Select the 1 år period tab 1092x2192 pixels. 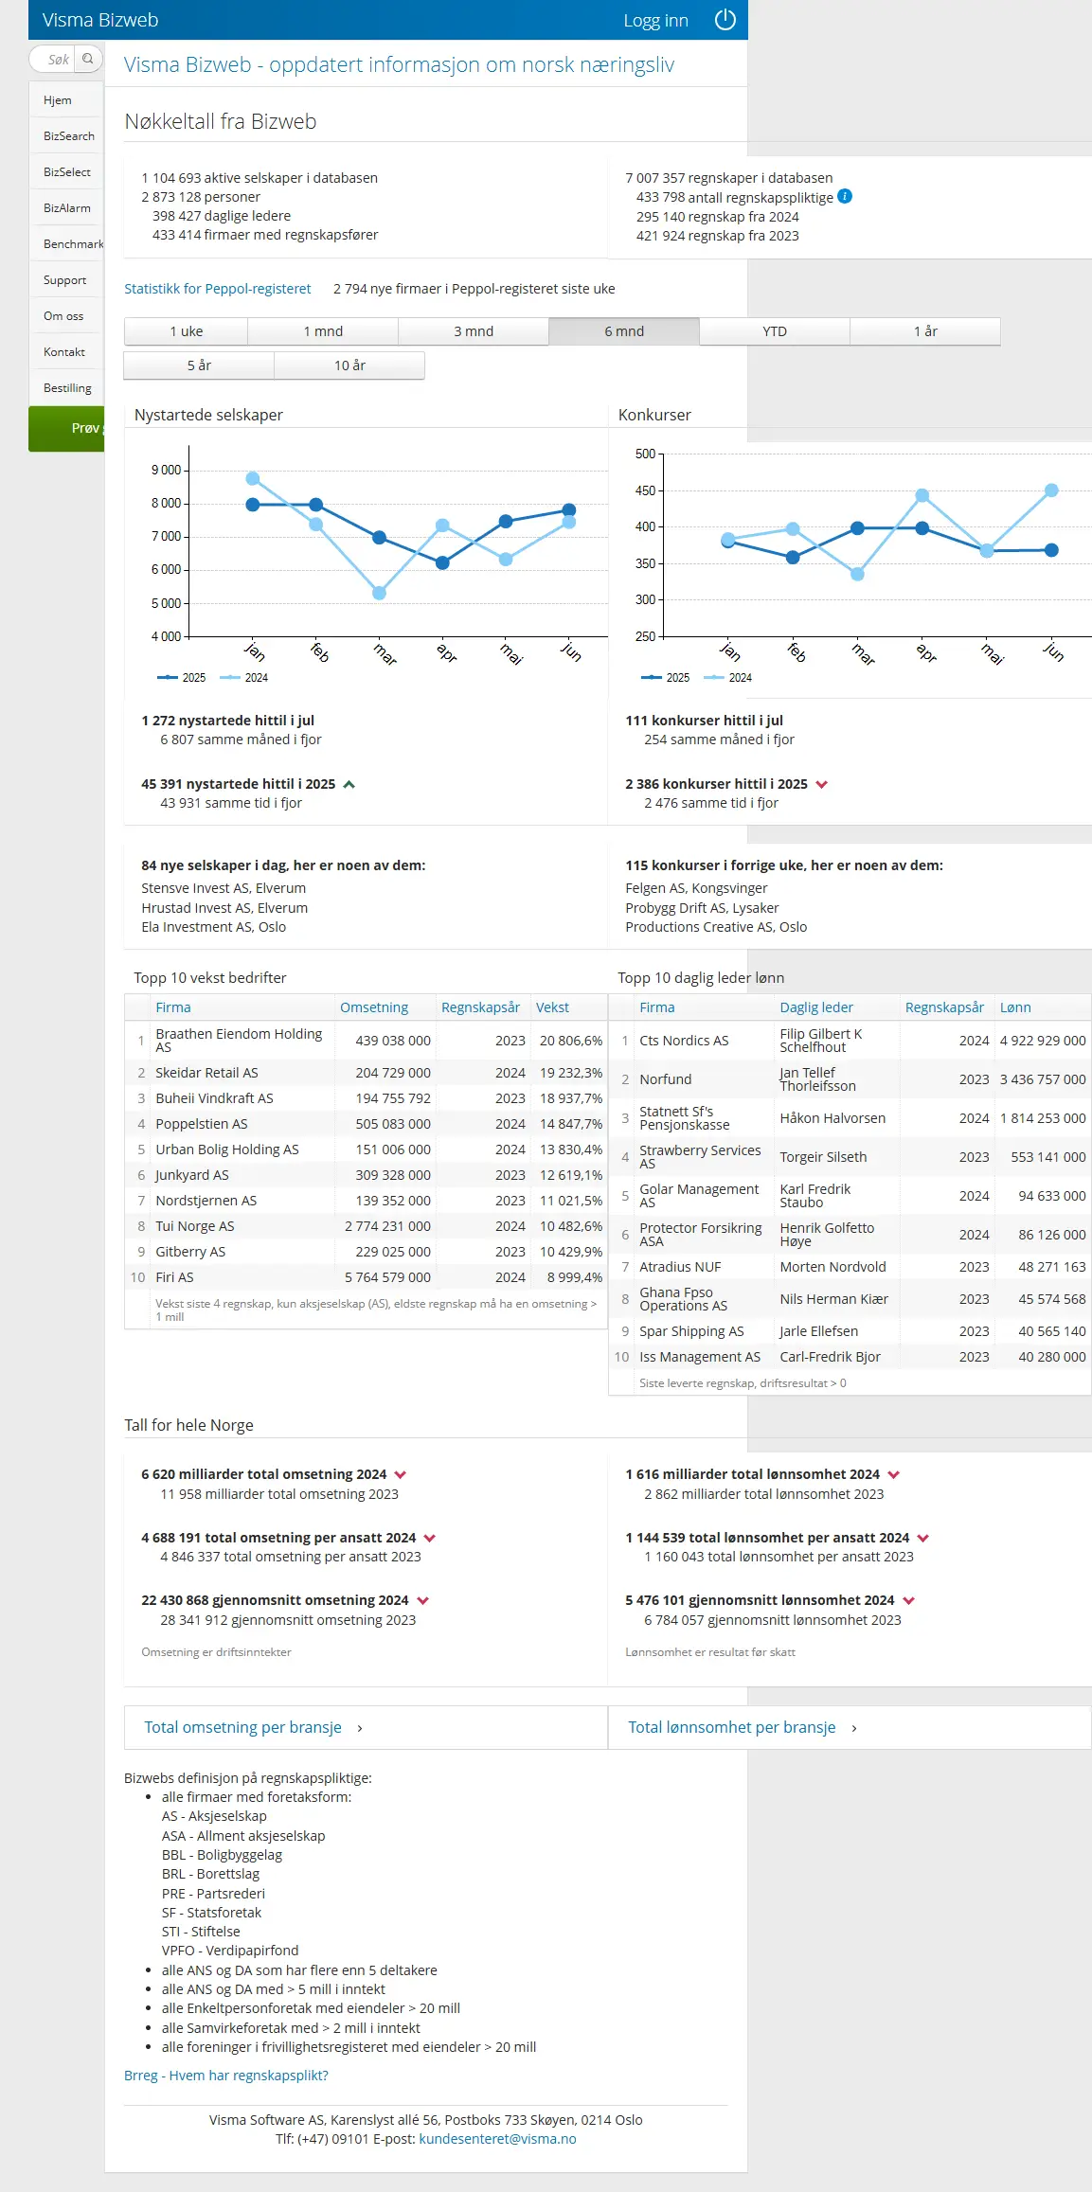click(x=925, y=331)
